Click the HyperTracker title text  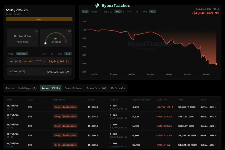(x=116, y=6)
